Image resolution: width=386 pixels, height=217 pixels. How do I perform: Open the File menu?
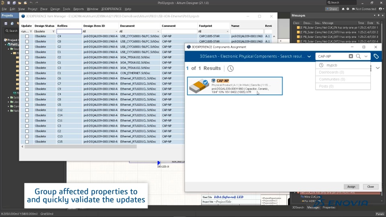coord(4,9)
